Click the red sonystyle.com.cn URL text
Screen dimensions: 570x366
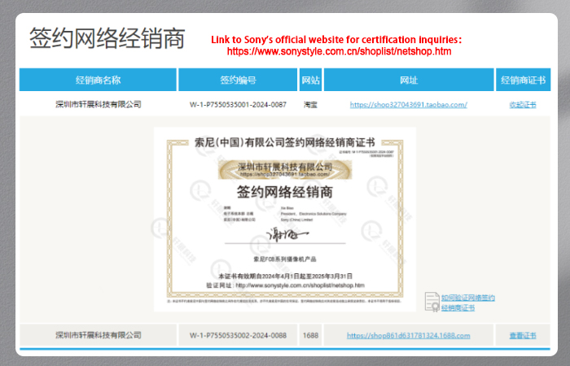[340, 51]
